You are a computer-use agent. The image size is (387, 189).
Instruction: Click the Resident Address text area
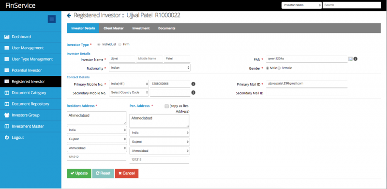click(x=96, y=118)
